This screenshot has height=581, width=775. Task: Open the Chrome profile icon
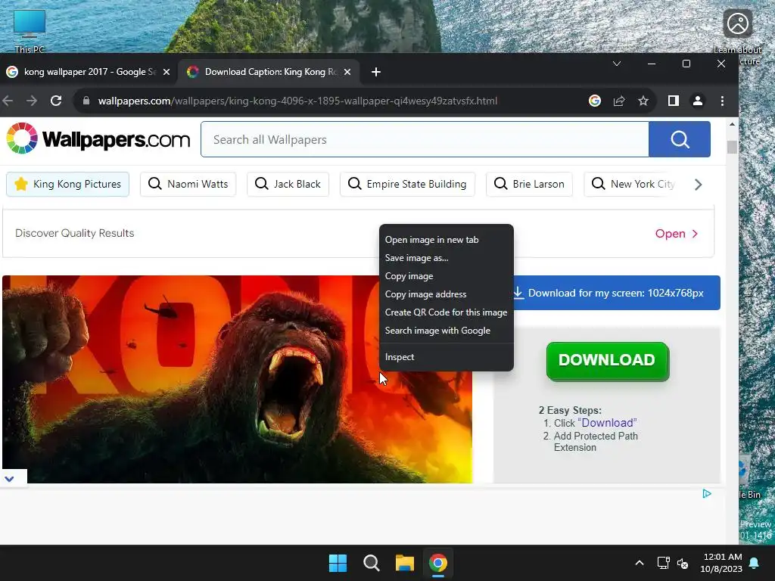point(697,101)
